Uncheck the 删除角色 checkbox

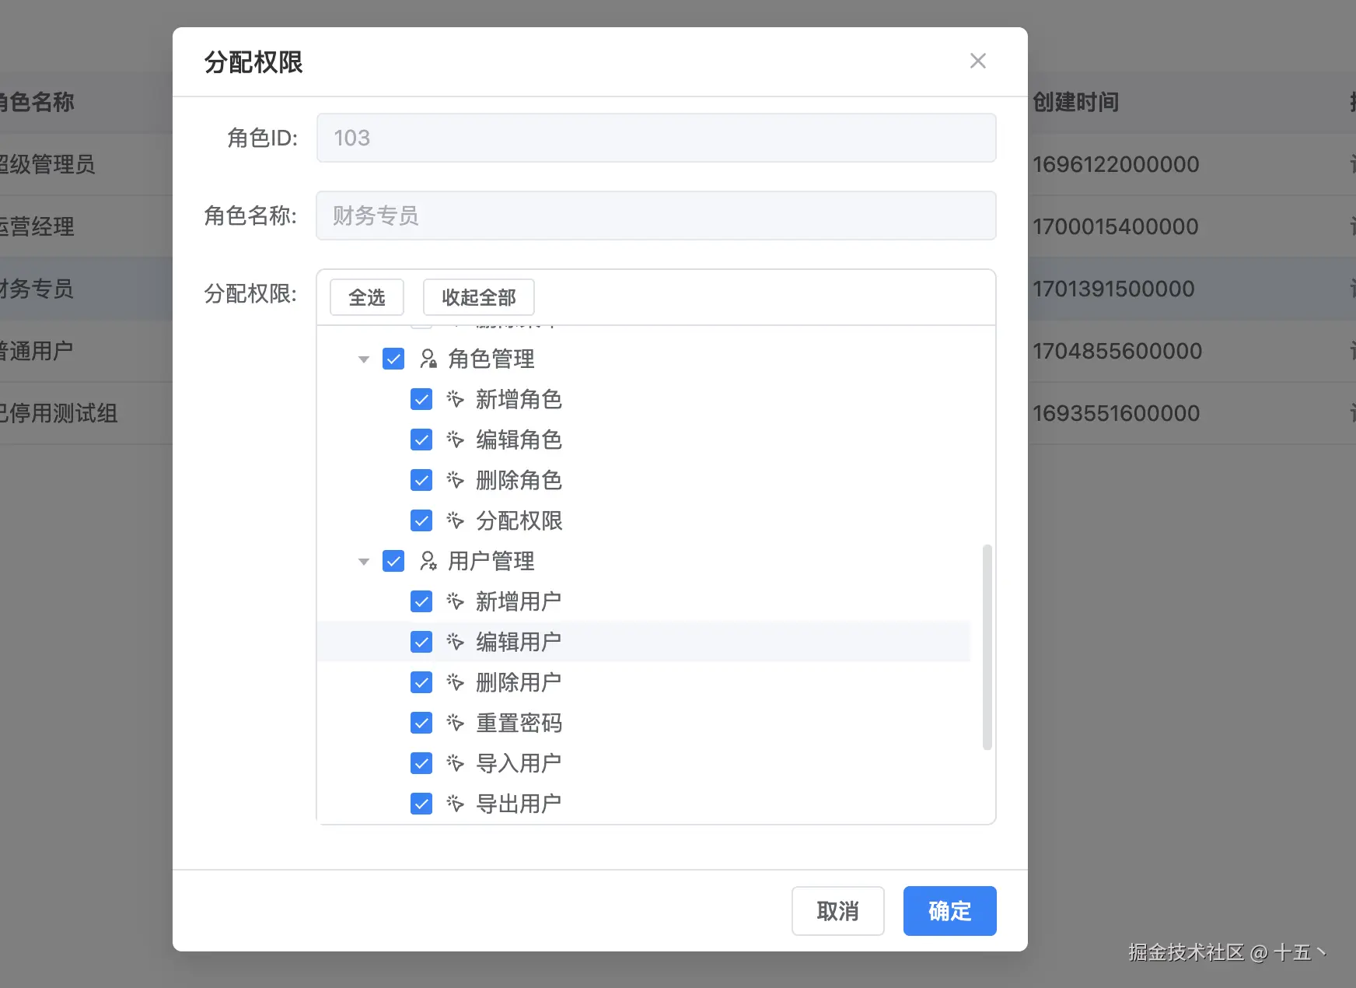(x=421, y=480)
